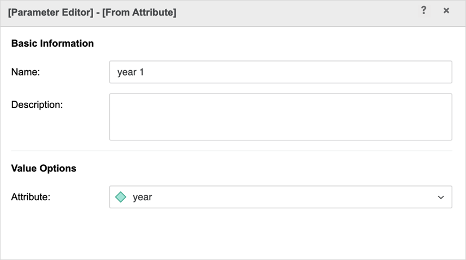Click into the Name input field

point(280,72)
